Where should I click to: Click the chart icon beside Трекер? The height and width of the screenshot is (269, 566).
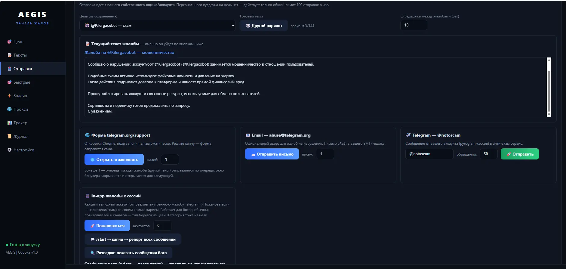click(9, 123)
